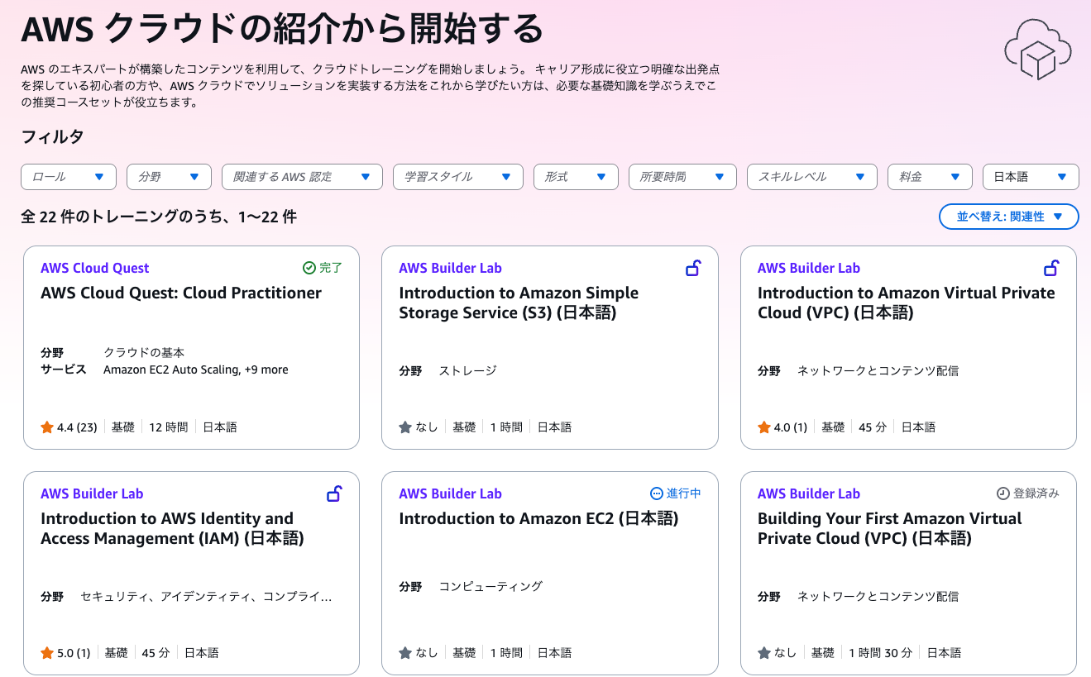Open AWS Cloud Quest: Cloud Practitioner course
Viewport: 1091px width, 677px height.
181,293
